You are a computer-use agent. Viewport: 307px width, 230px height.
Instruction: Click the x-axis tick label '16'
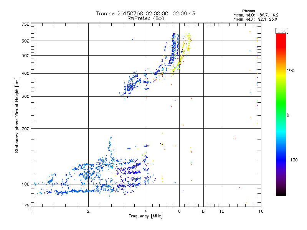[261, 211]
